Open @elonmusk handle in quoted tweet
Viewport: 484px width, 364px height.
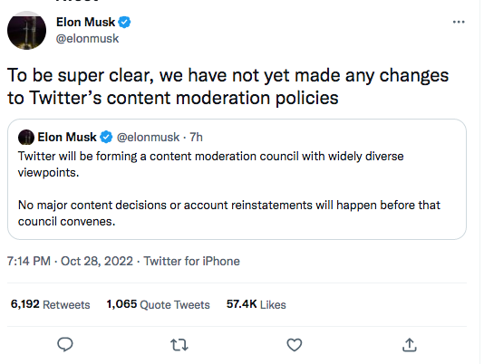148,138
